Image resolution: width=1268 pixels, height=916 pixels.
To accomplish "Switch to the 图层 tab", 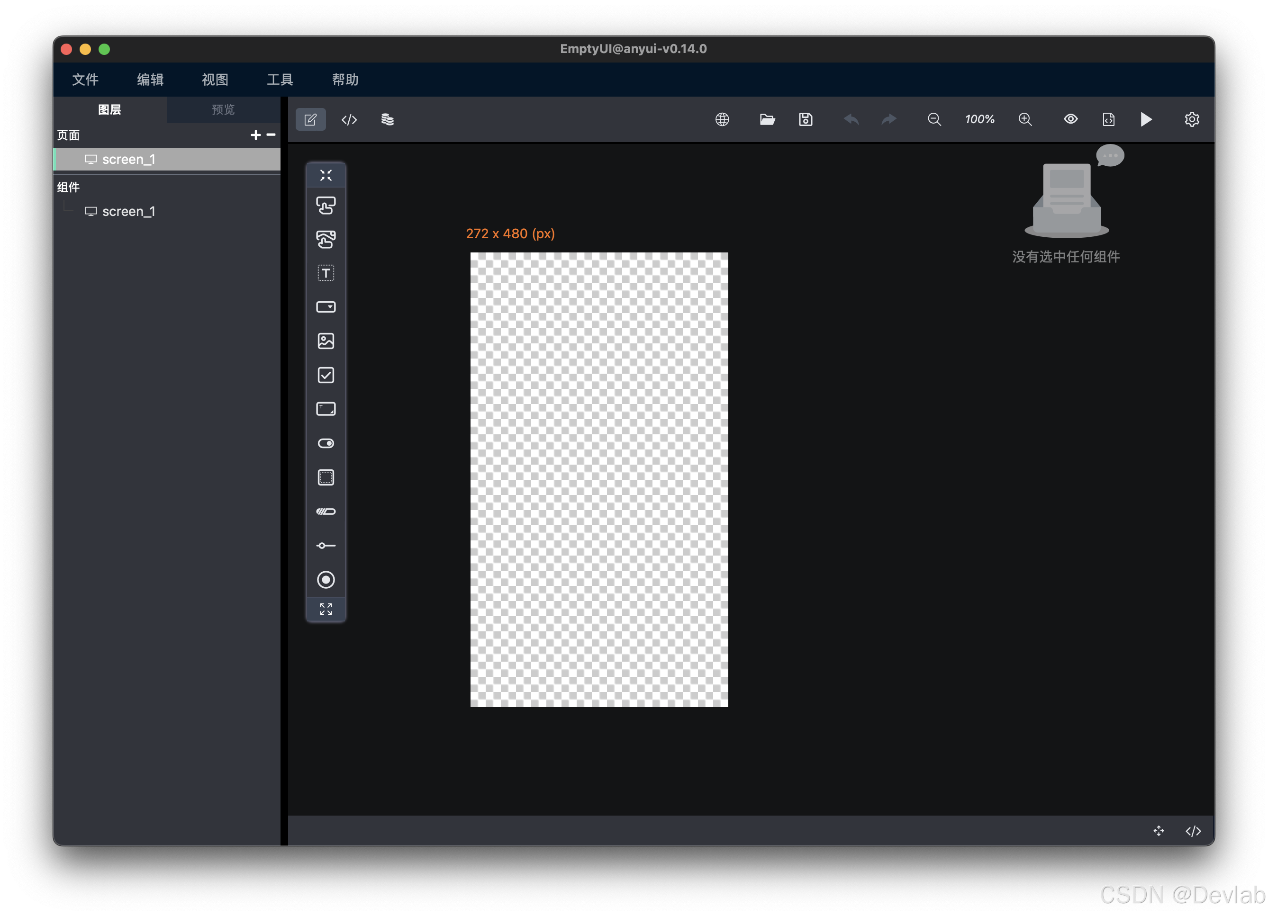I will click(110, 109).
